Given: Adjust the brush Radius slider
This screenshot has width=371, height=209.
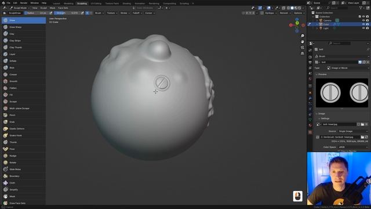Looking at the screenshot, I should (37, 13).
